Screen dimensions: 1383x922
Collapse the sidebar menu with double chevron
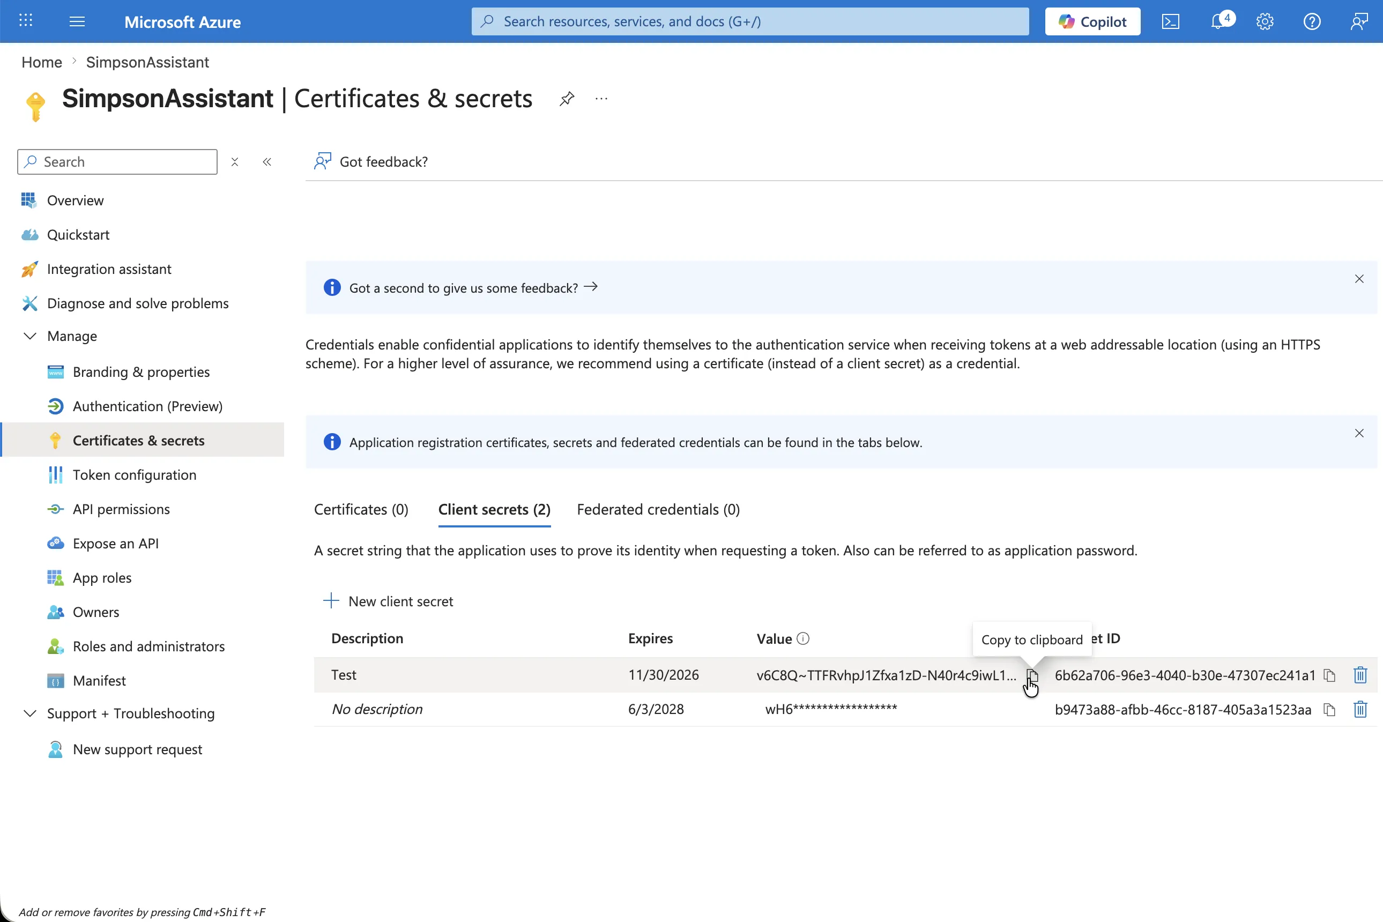(267, 162)
